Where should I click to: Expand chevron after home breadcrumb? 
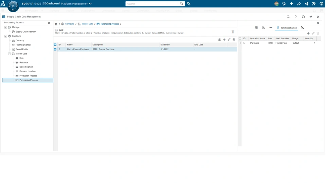59,24
